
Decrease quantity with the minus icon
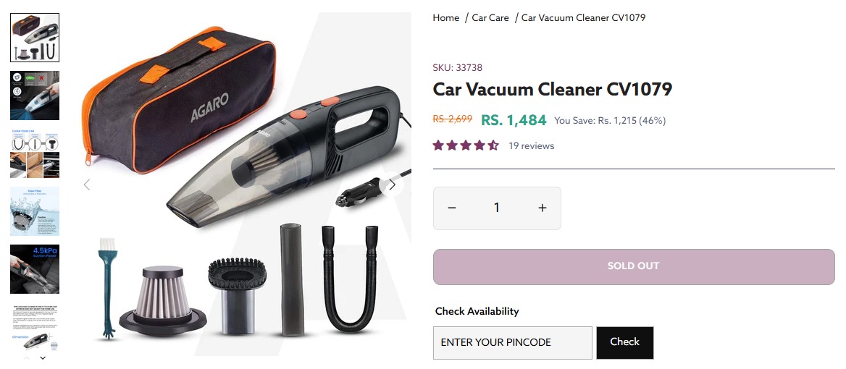[x=452, y=208]
